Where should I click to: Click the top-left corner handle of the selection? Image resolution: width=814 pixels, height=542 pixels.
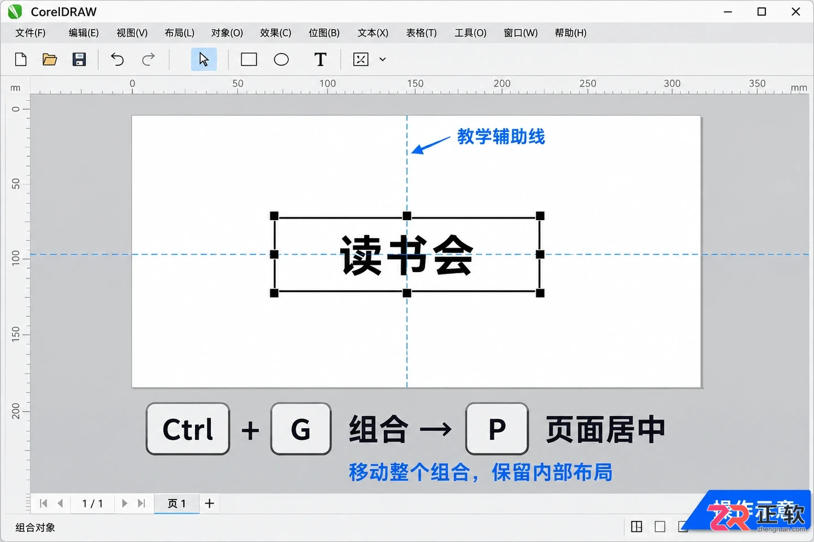(274, 216)
